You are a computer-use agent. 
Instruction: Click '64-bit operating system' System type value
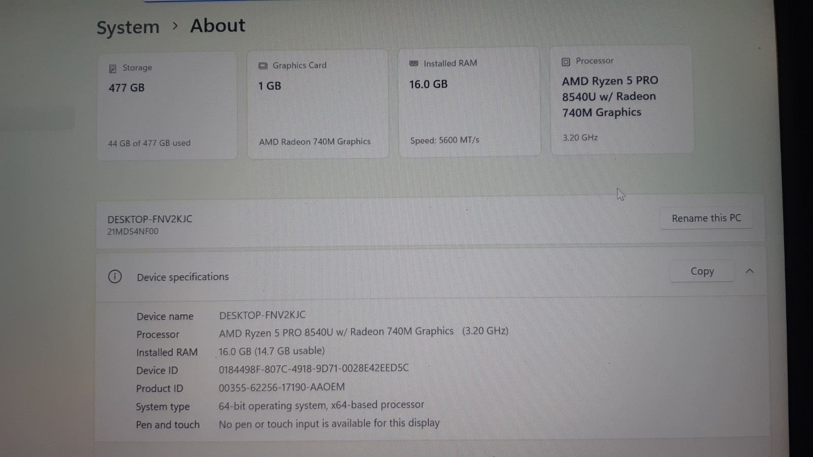[321, 405]
